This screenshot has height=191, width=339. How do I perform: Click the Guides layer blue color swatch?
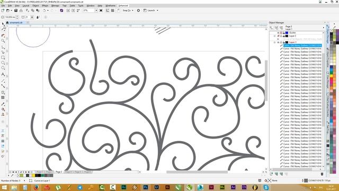click(287, 33)
